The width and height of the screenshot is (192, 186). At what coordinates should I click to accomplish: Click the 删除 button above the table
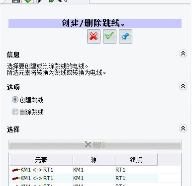[x=95, y=144]
